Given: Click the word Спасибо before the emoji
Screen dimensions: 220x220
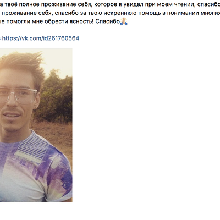Looking at the screenshot, I should (x=108, y=21).
